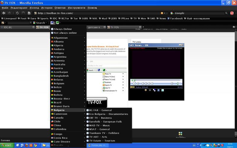237x148 pixels.
Task: Click the address bar URL field
Action: [x=97, y=13]
